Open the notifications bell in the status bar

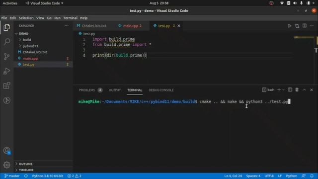(x=312, y=176)
